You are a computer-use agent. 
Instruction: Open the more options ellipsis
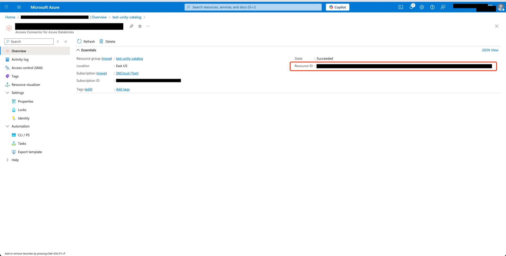(148, 26)
